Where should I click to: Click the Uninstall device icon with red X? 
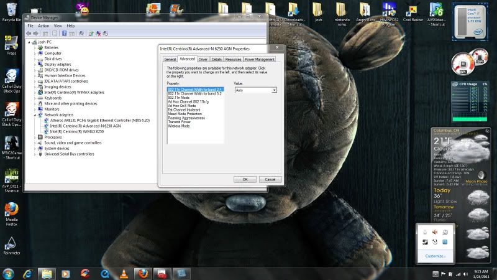[x=98, y=34]
